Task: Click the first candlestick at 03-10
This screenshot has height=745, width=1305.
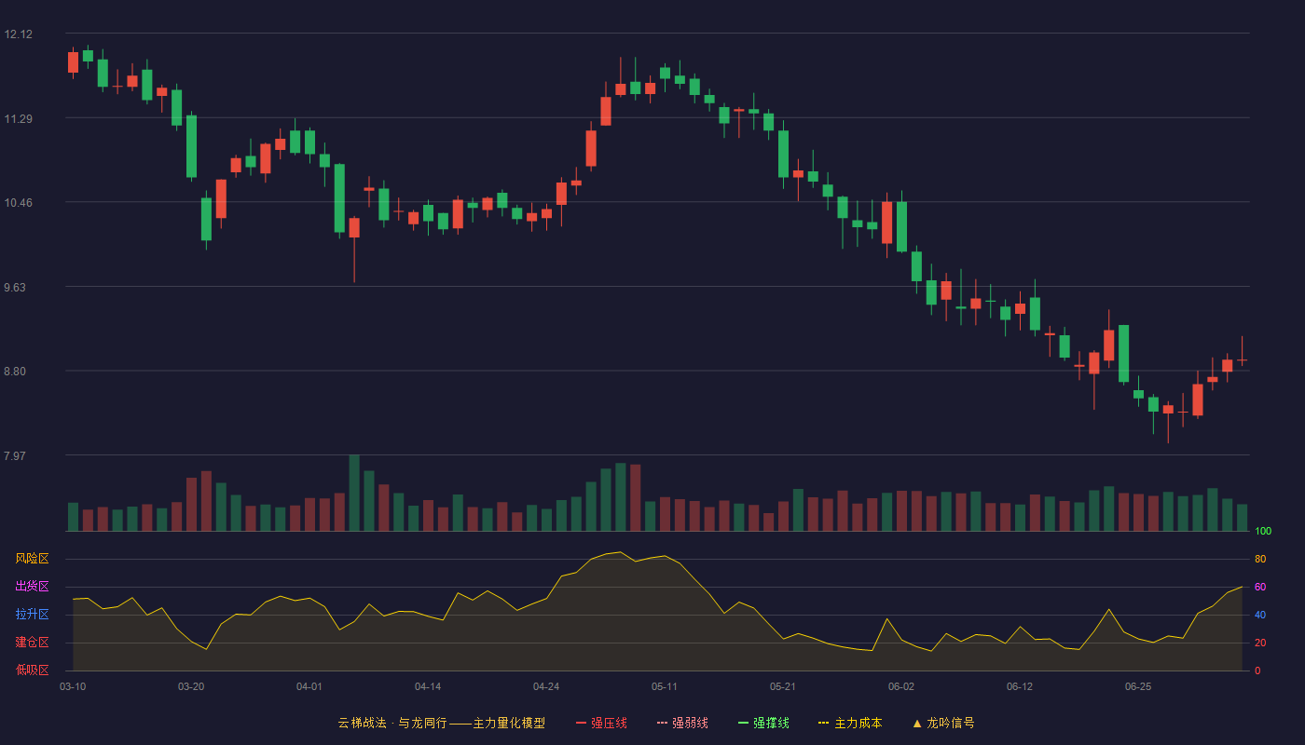Action: pyautogui.click(x=73, y=62)
